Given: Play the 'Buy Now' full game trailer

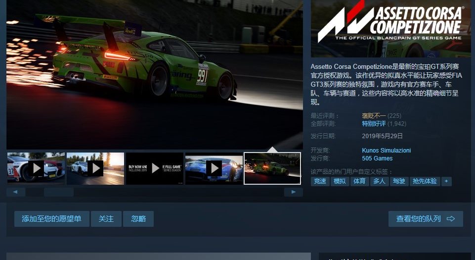Looking at the screenshot, I should [x=155, y=168].
